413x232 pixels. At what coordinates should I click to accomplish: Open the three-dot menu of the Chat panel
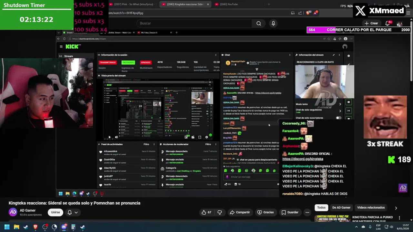coord(290,55)
